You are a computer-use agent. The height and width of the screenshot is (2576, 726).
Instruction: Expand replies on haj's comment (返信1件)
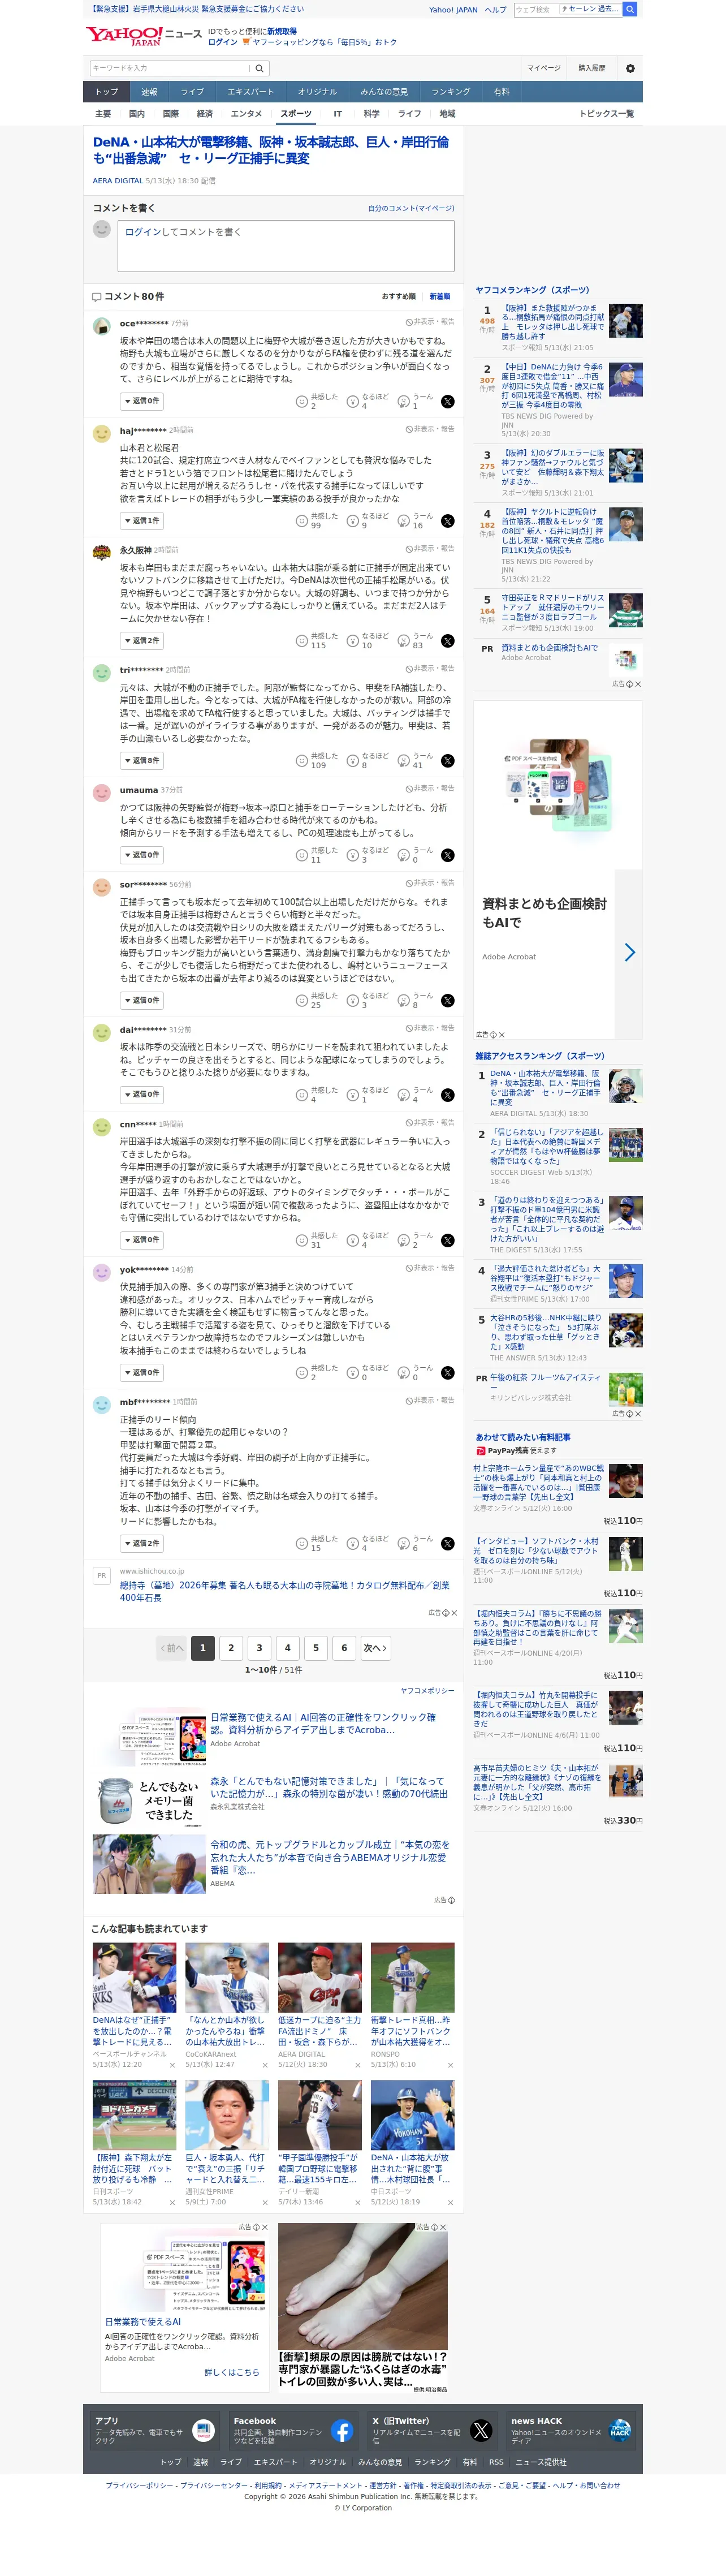[x=141, y=521]
